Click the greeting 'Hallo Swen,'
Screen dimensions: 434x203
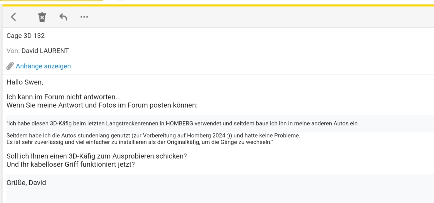pyautogui.click(x=25, y=82)
